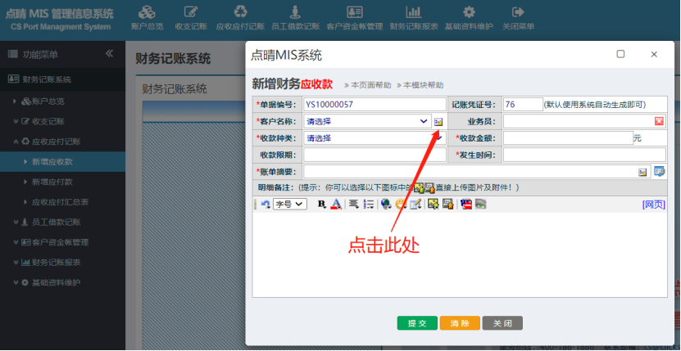Expand 员工借款记账 in the sidebar

(x=56, y=222)
